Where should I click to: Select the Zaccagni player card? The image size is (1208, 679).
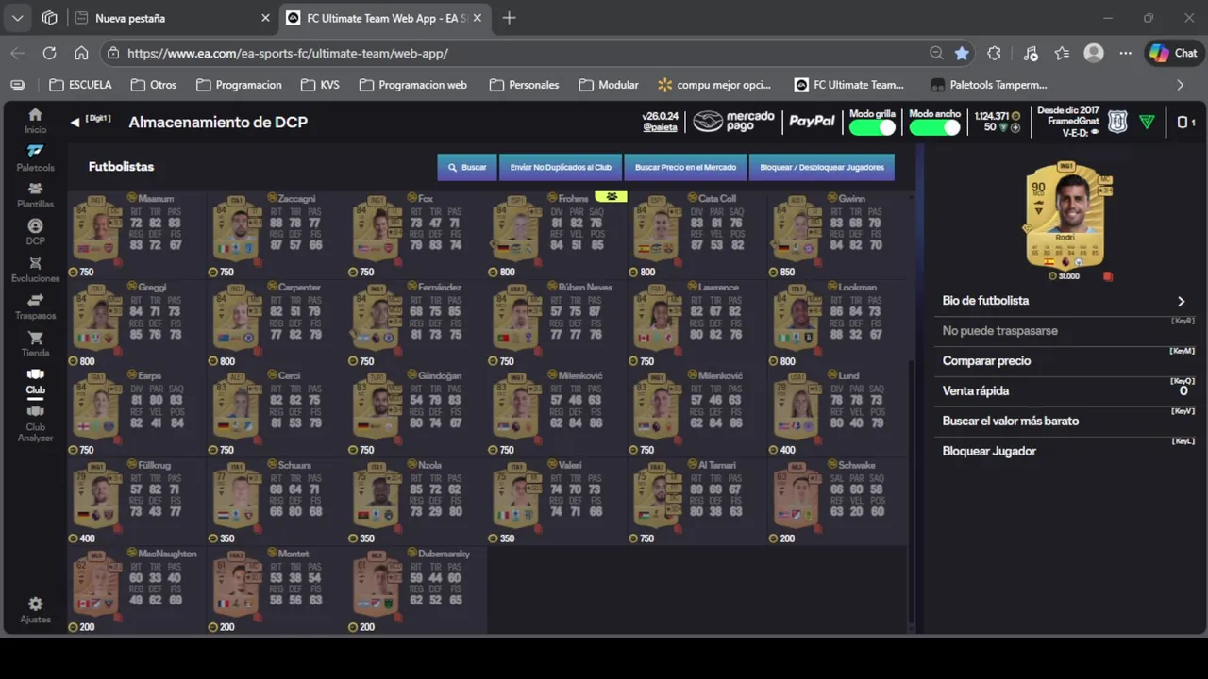pos(277,236)
